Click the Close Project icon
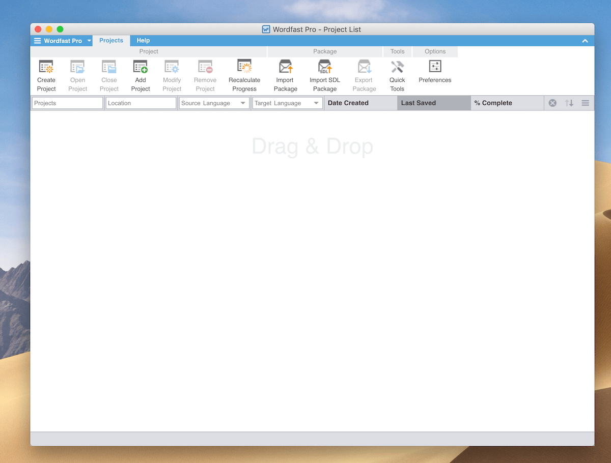Image resolution: width=611 pixels, height=463 pixels. pos(109,67)
